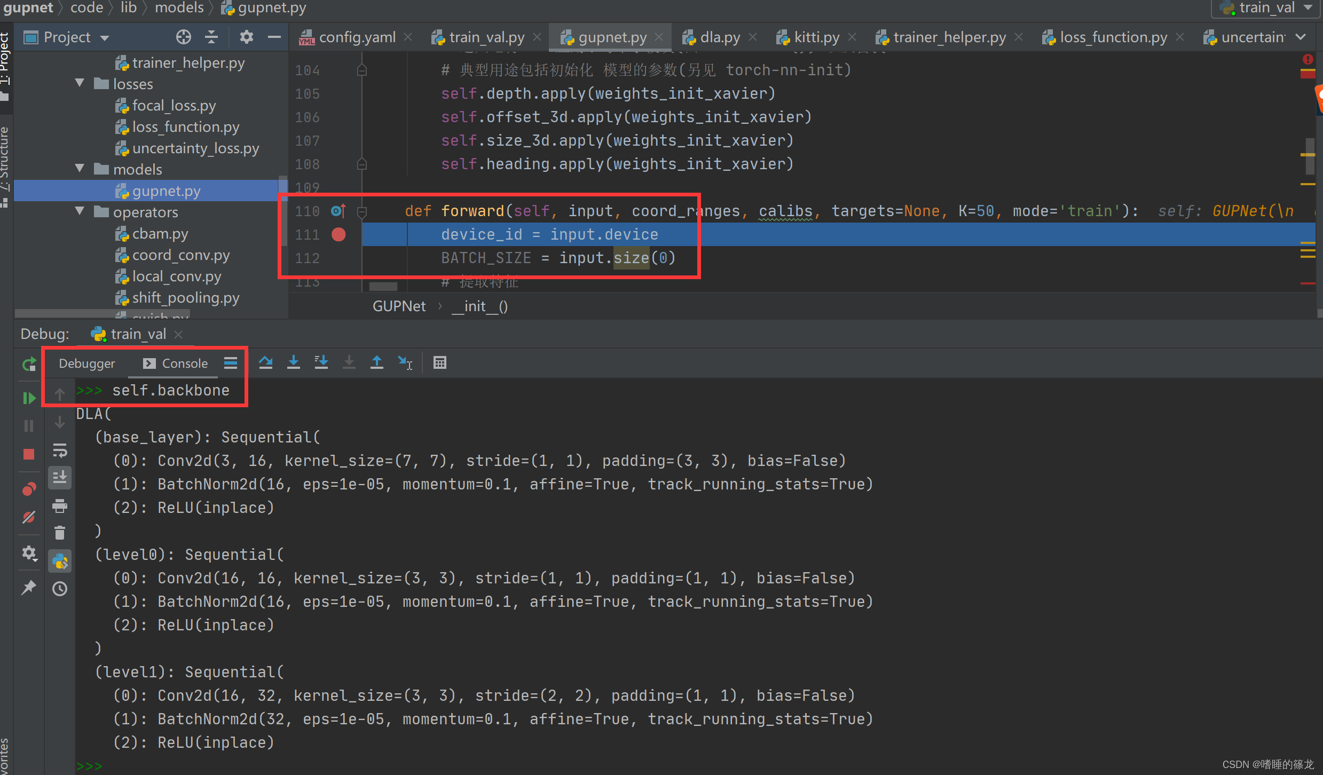Viewport: 1323px width, 775px height.
Task: Collapse the operators folder
Action: pos(80,212)
